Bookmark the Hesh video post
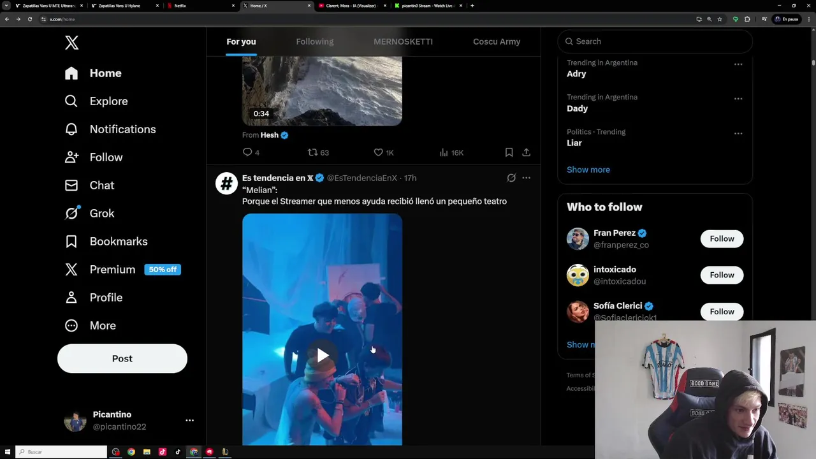 509,152
